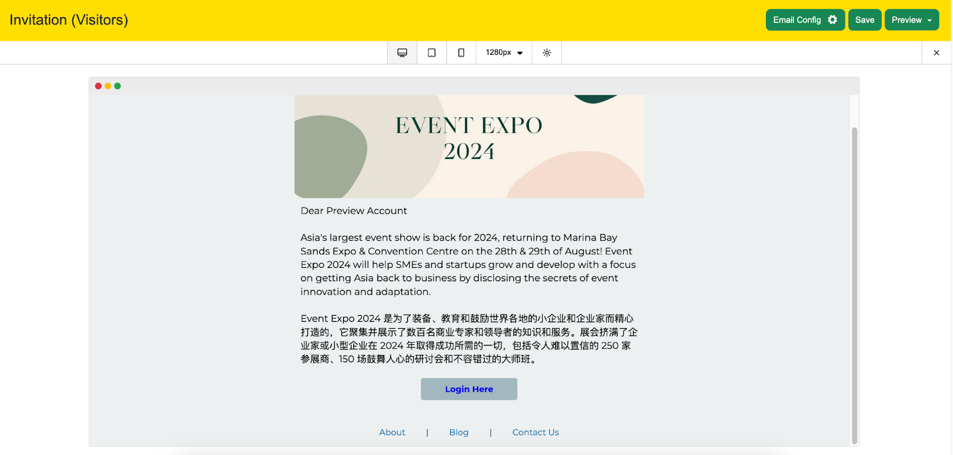Open the Contact Us footer link
Viewport: 953px width, 455px height.
click(535, 432)
